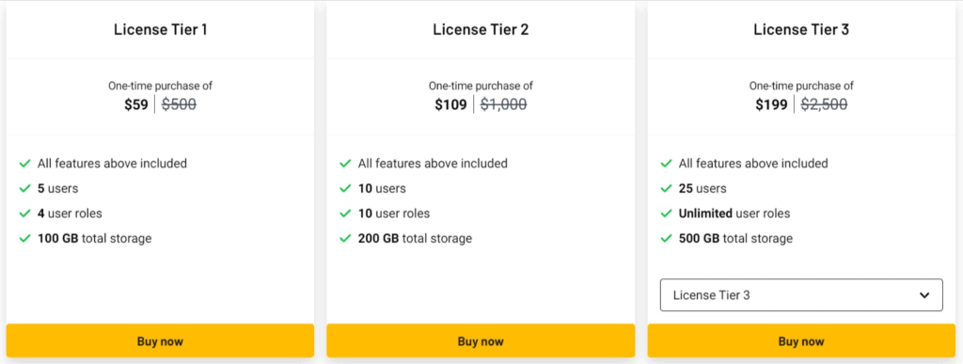The image size is (963, 364).
Task: Click Buy now under License Tier 2
Action: click(x=481, y=340)
